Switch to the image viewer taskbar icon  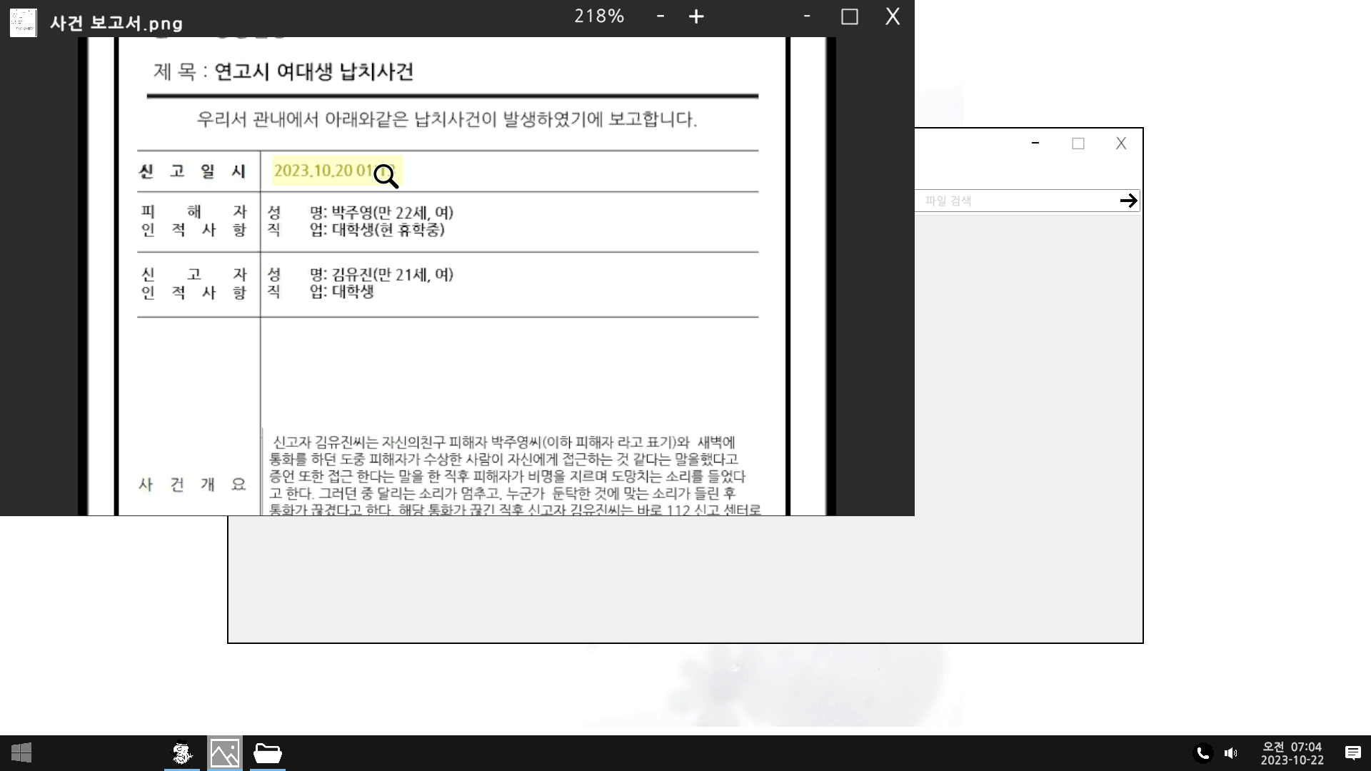(224, 753)
